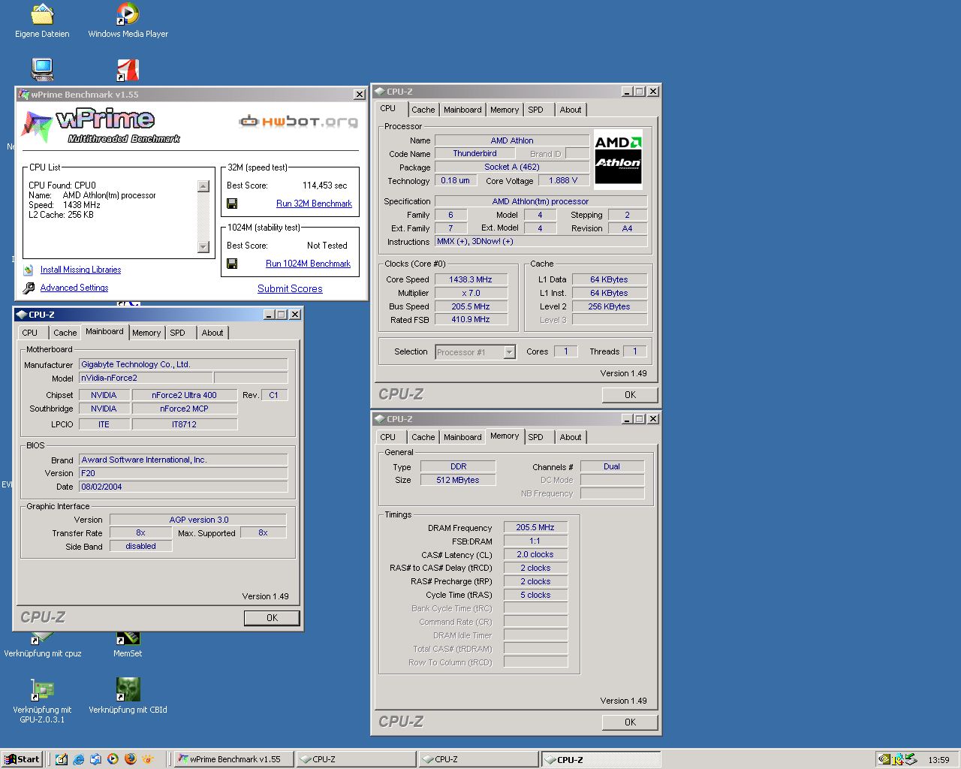Close the wPrime Benchmark window
Image resolution: width=961 pixels, height=769 pixels.
pyautogui.click(x=359, y=95)
